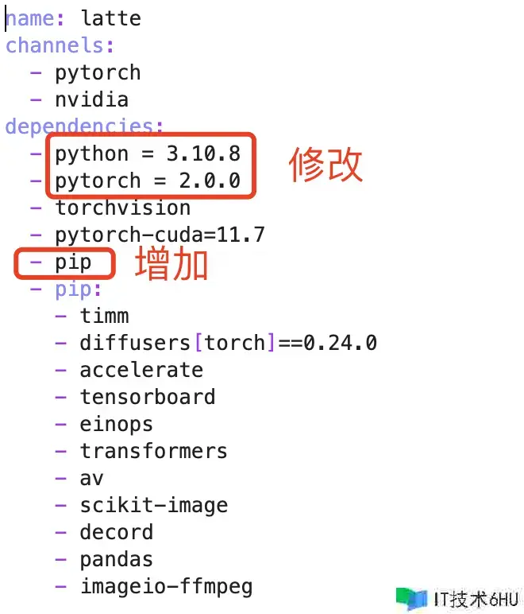This screenshot has width=524, height=614.
Task: Click the 'dependencies:' key
Action: [x=85, y=126]
